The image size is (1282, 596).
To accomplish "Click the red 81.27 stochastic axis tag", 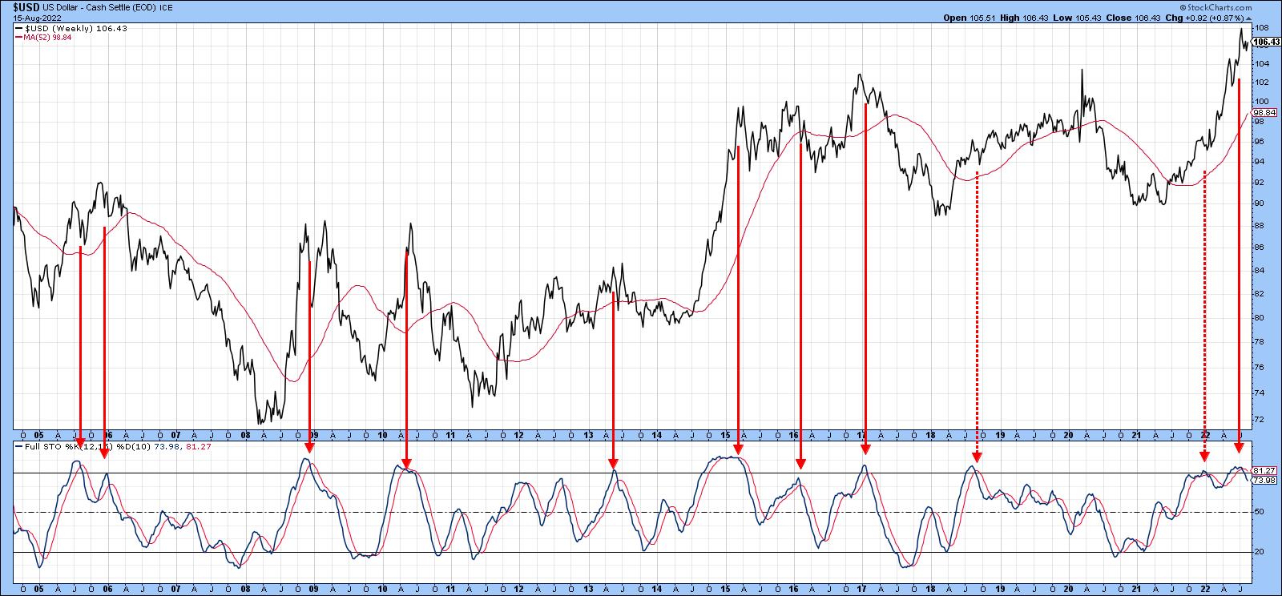I will coord(1264,470).
